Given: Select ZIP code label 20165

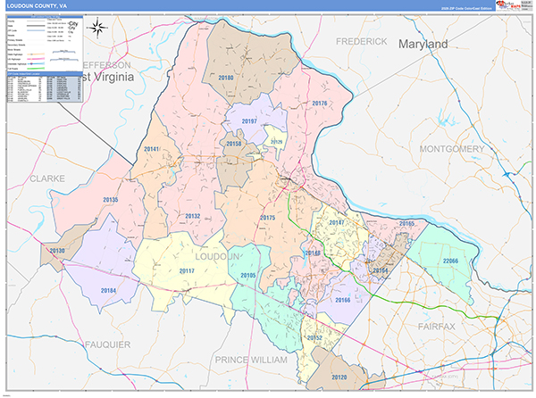Looking at the screenshot, I should [406, 224].
